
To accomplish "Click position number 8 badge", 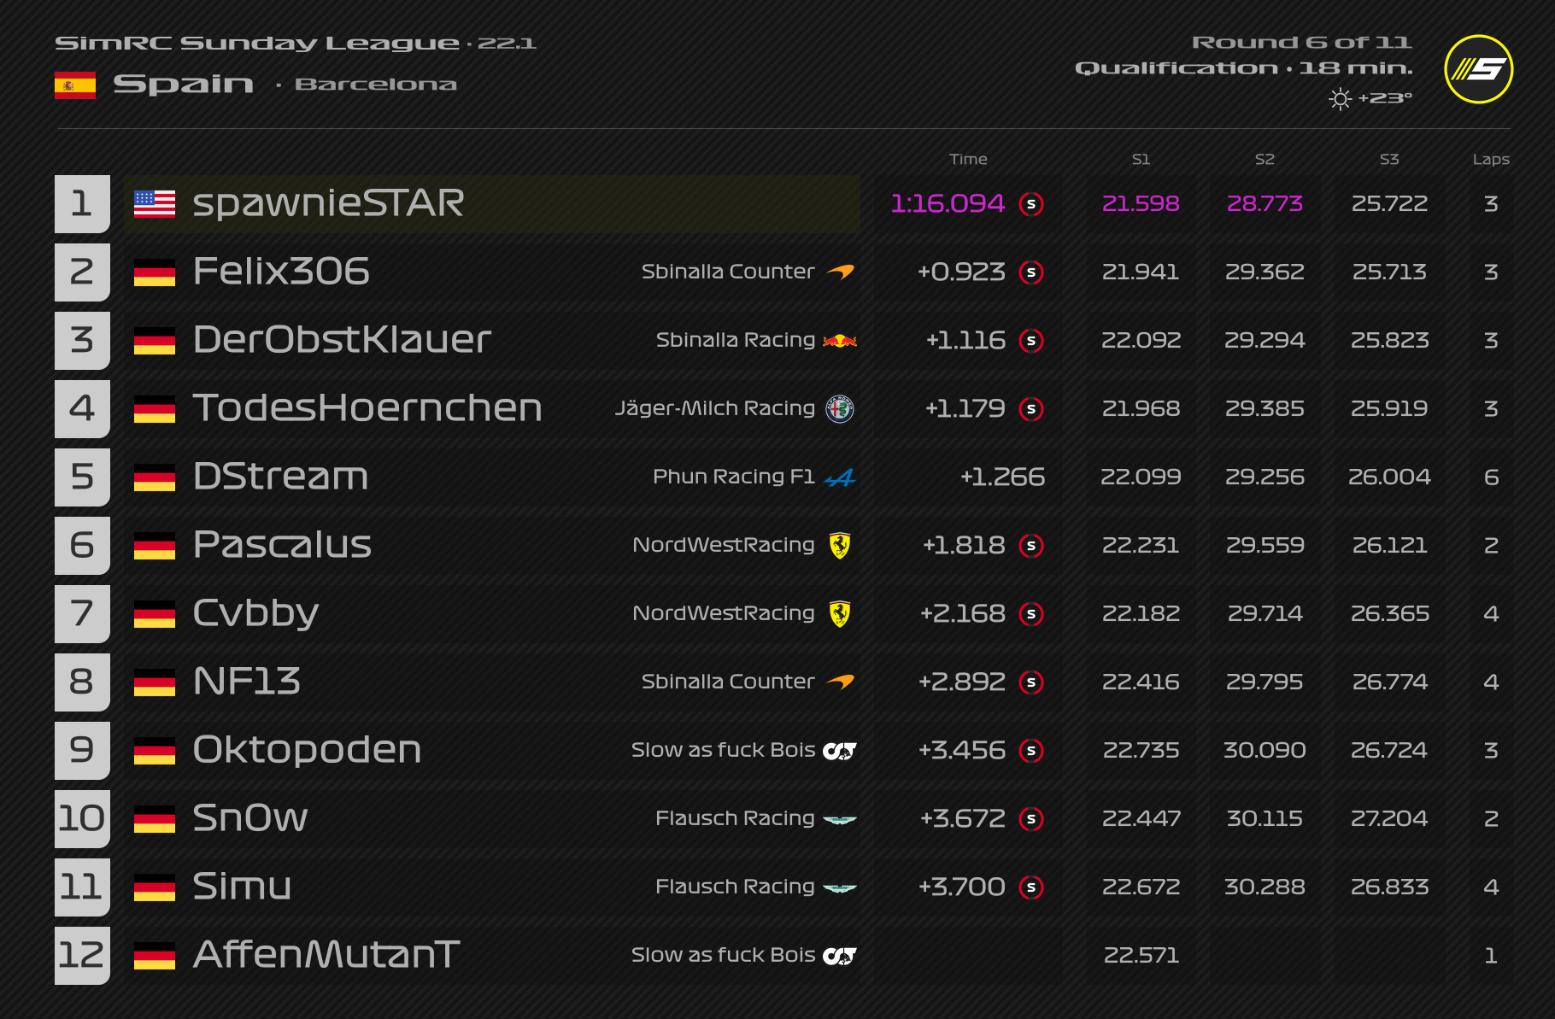I will click(82, 682).
